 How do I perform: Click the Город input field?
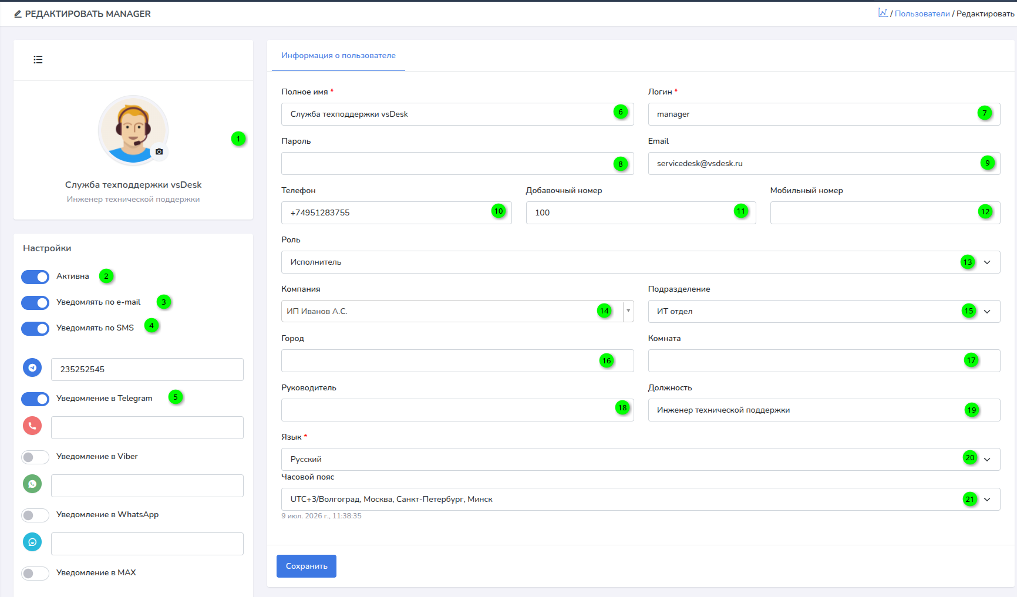[x=457, y=361]
